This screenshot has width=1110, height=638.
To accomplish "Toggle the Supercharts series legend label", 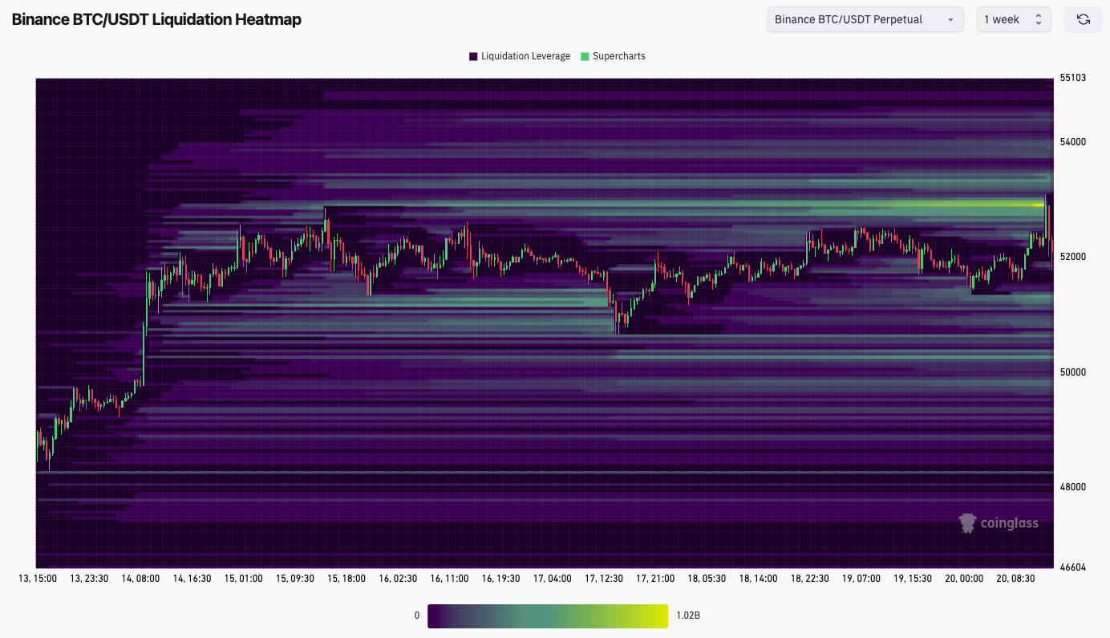I will pos(618,56).
